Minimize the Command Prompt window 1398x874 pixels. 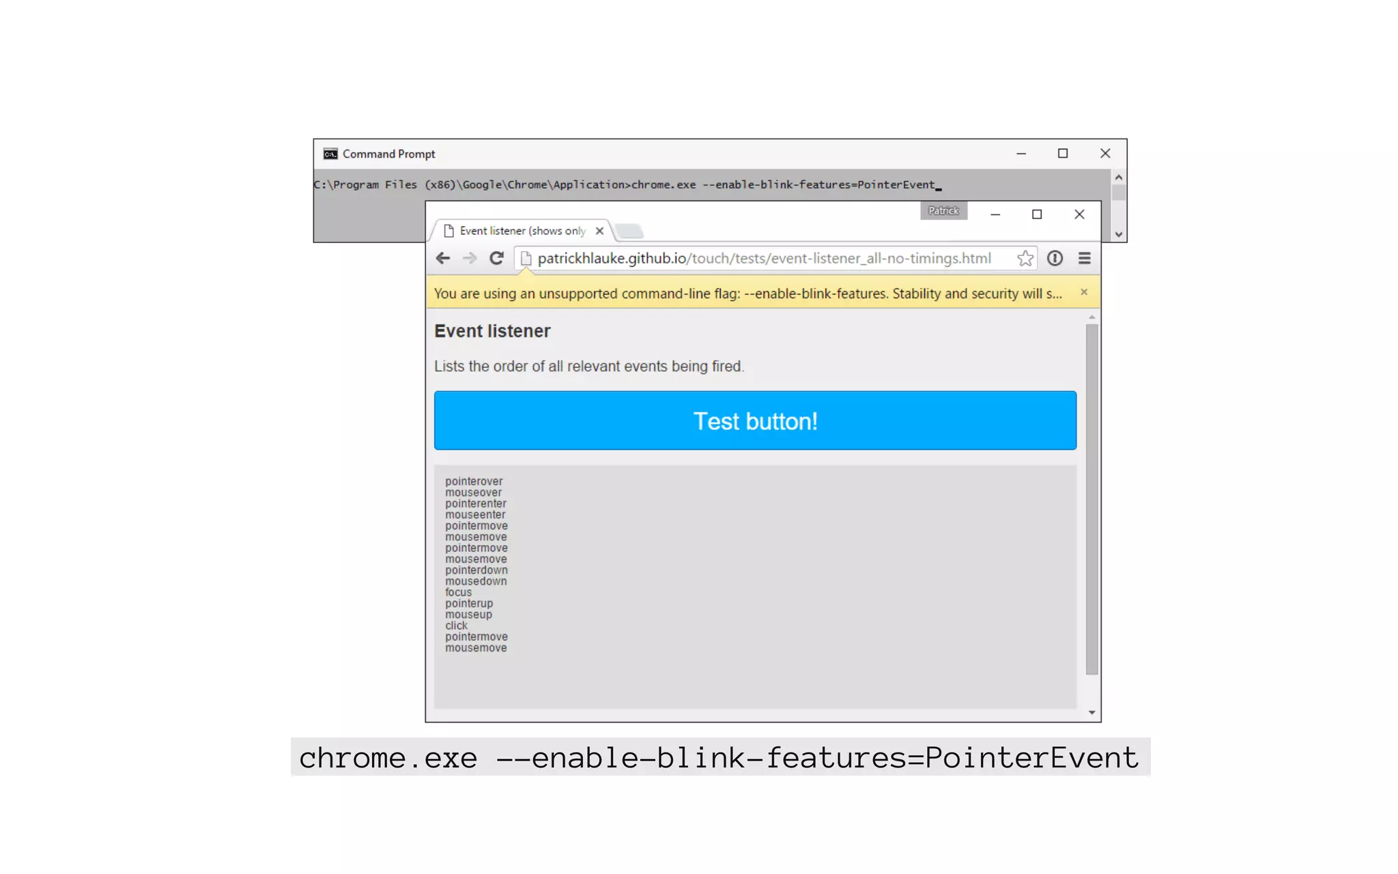[x=1021, y=154]
